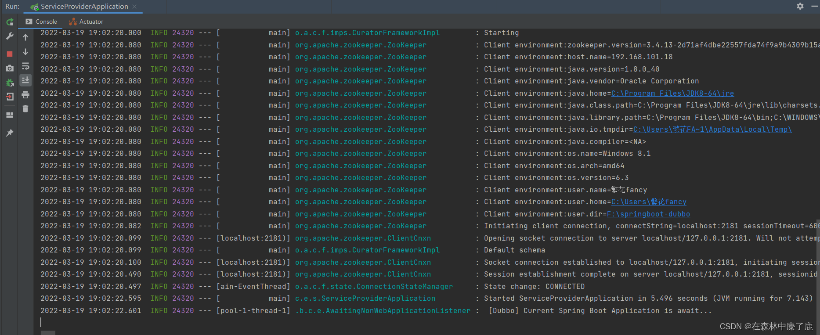Open the Restore Layout icon
This screenshot has height=335, width=820.
10,115
